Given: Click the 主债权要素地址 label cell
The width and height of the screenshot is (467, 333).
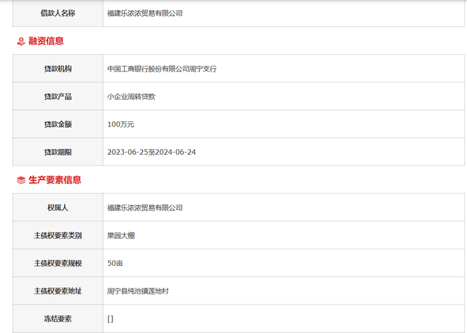Looking at the screenshot, I should pos(58,291).
